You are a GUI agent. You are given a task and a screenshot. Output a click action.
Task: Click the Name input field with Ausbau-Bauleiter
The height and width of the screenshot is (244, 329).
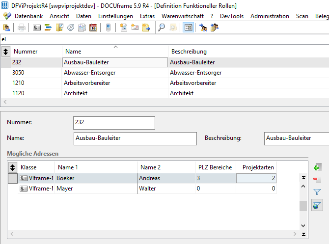click(x=135, y=138)
